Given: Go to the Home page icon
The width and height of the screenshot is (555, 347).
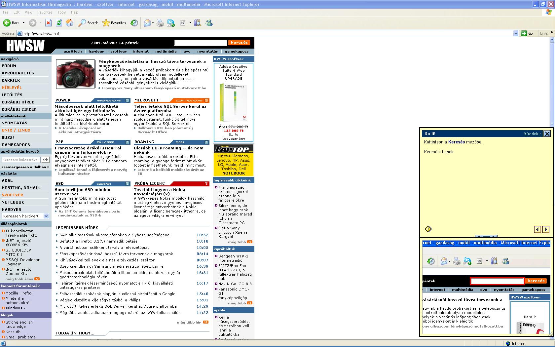Looking at the screenshot, I should 69,23.
